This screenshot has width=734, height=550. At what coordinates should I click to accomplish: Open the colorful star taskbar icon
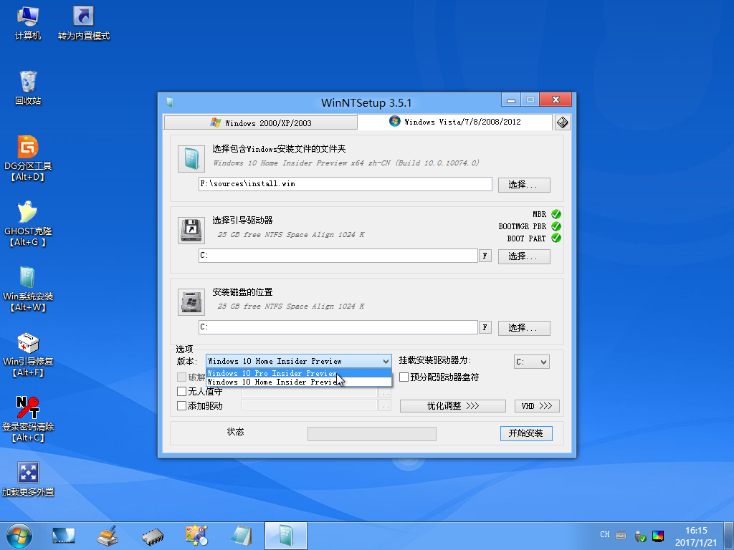pyautogui.click(x=196, y=536)
